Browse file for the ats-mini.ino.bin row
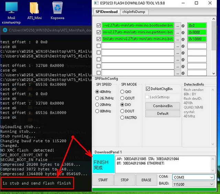This screenshot has width=220, height=194. (178, 39)
